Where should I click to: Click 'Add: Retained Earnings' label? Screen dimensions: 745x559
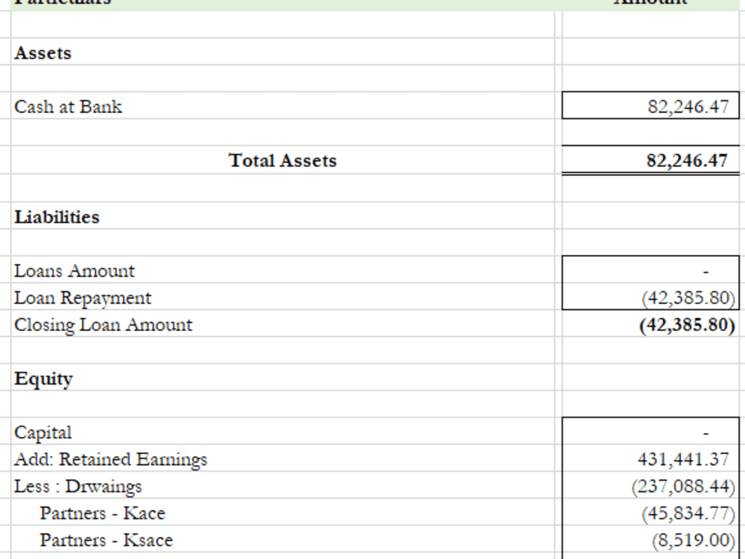tap(111, 460)
